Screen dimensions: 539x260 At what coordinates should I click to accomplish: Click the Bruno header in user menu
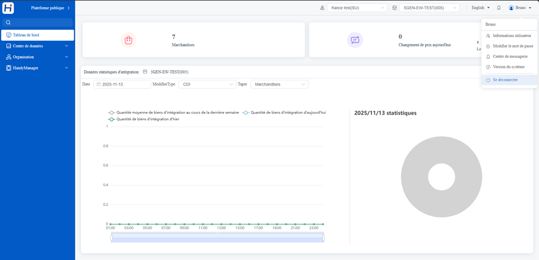point(490,25)
